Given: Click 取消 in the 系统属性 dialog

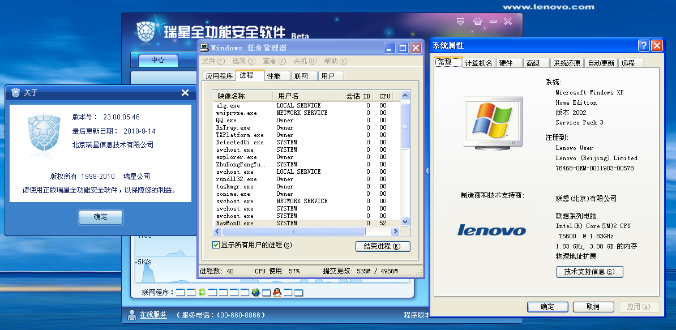Looking at the screenshot, I should pyautogui.click(x=593, y=307).
